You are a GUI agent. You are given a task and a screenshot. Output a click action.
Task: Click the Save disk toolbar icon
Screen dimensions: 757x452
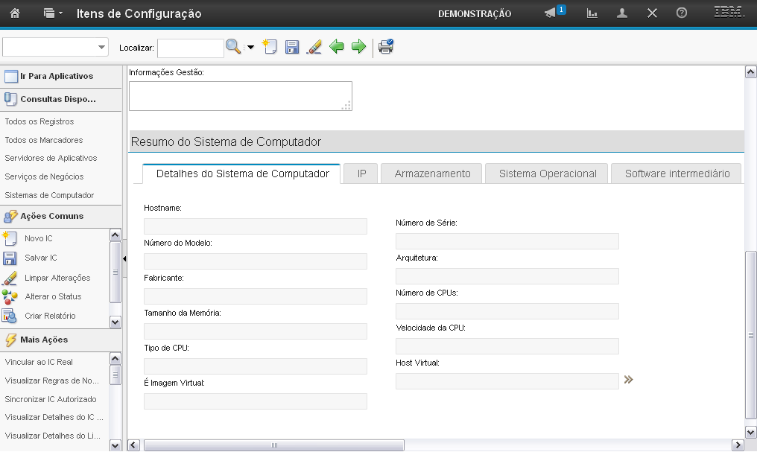click(292, 47)
